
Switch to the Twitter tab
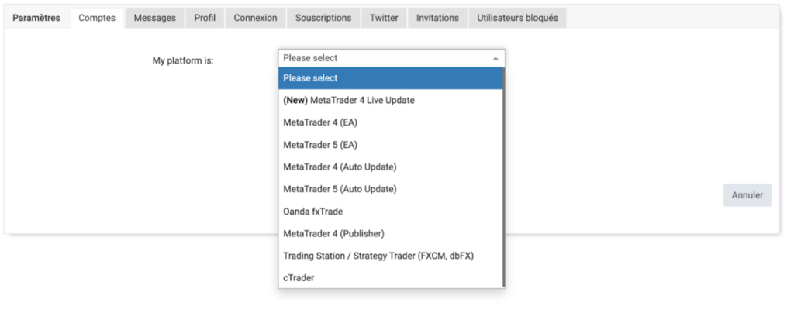point(384,18)
